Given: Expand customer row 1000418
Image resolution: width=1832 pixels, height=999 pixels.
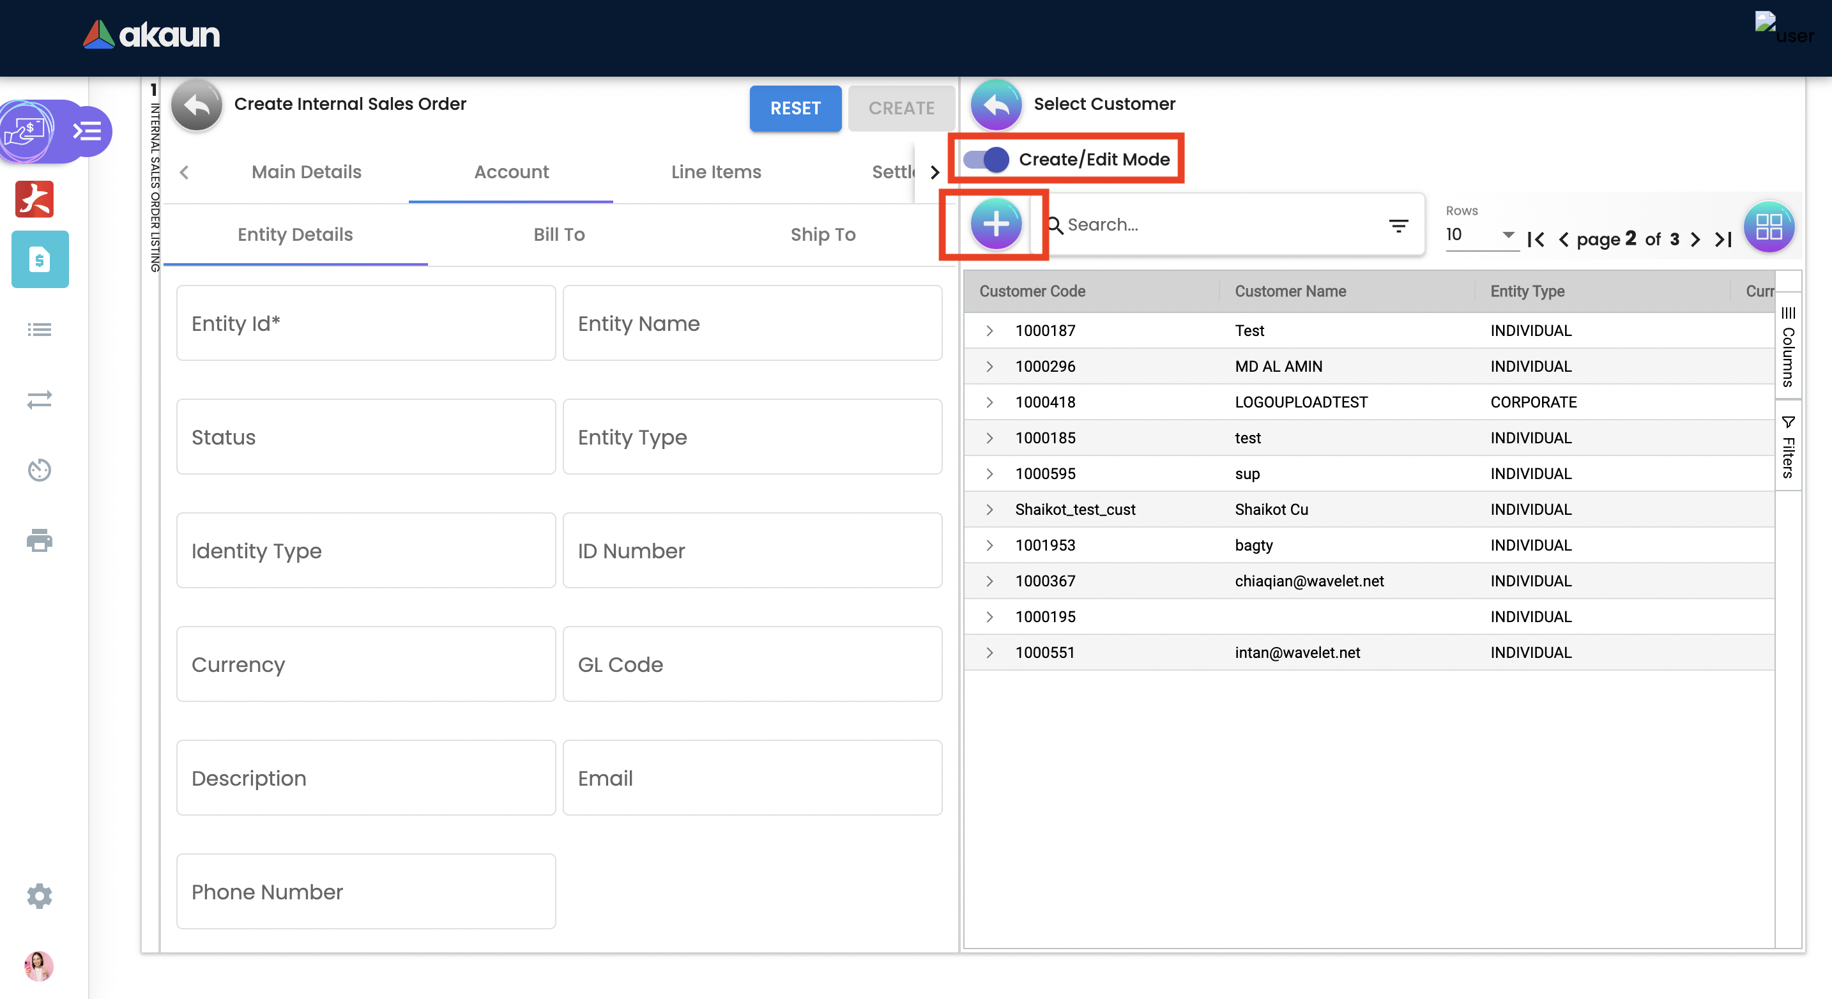Looking at the screenshot, I should point(989,402).
